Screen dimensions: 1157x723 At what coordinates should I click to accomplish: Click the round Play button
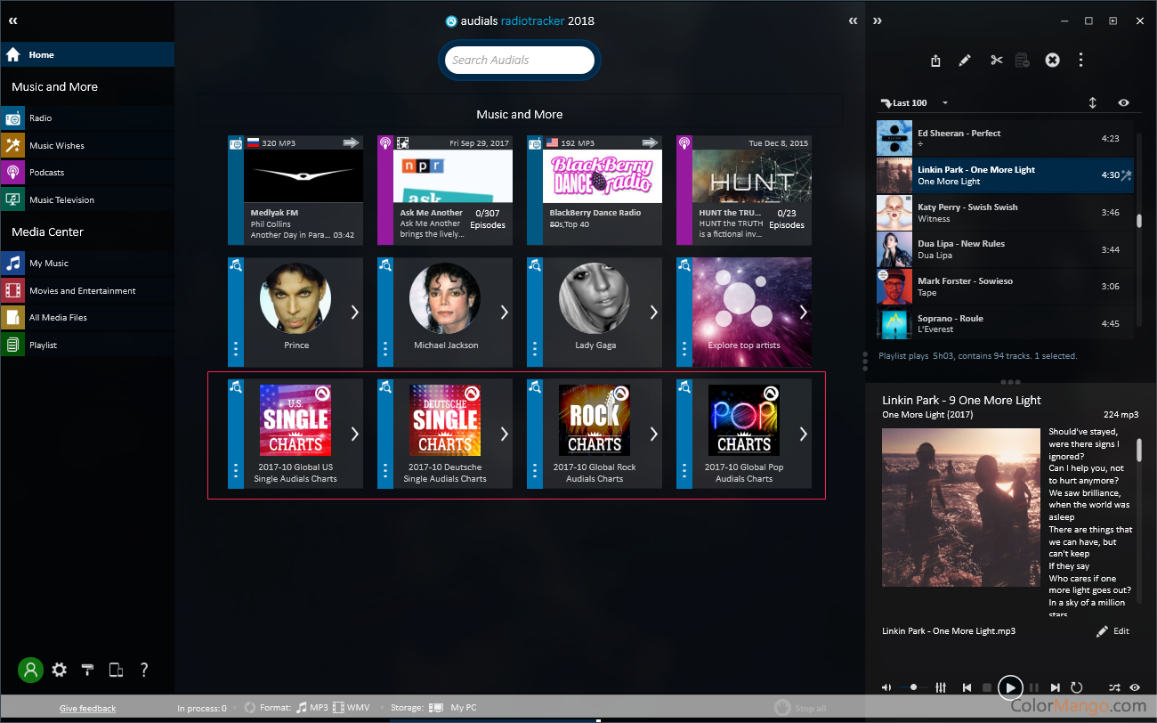click(x=1010, y=687)
